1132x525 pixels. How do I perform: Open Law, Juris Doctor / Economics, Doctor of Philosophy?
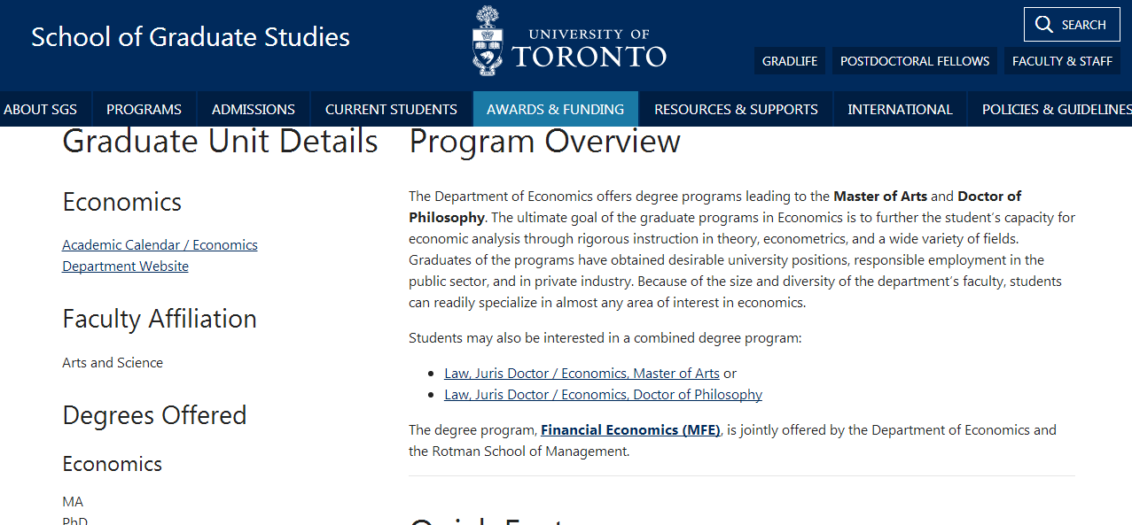pyautogui.click(x=603, y=395)
